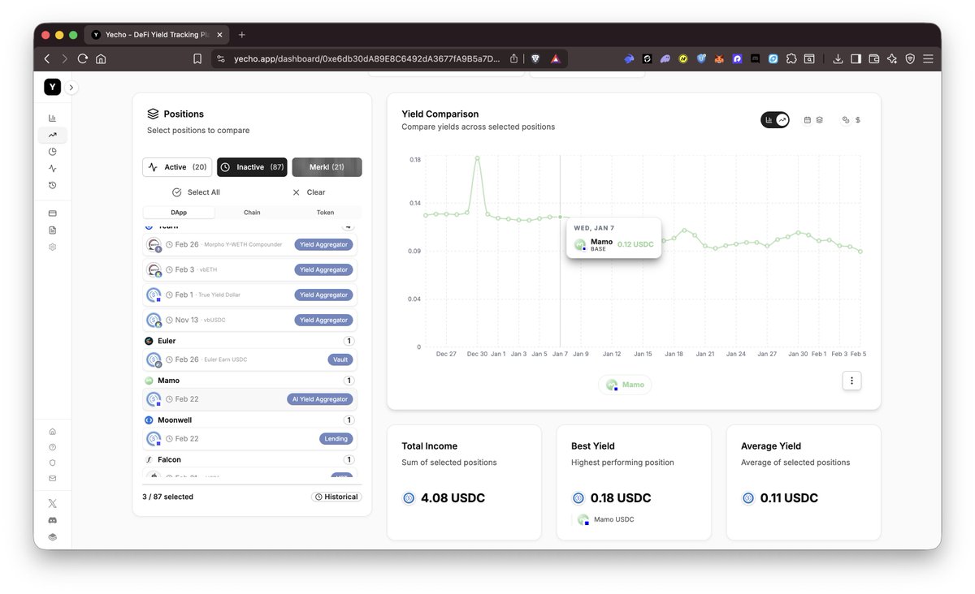975x594 pixels.
Task: Click the mail envelope sidebar icon
Action: click(x=52, y=478)
